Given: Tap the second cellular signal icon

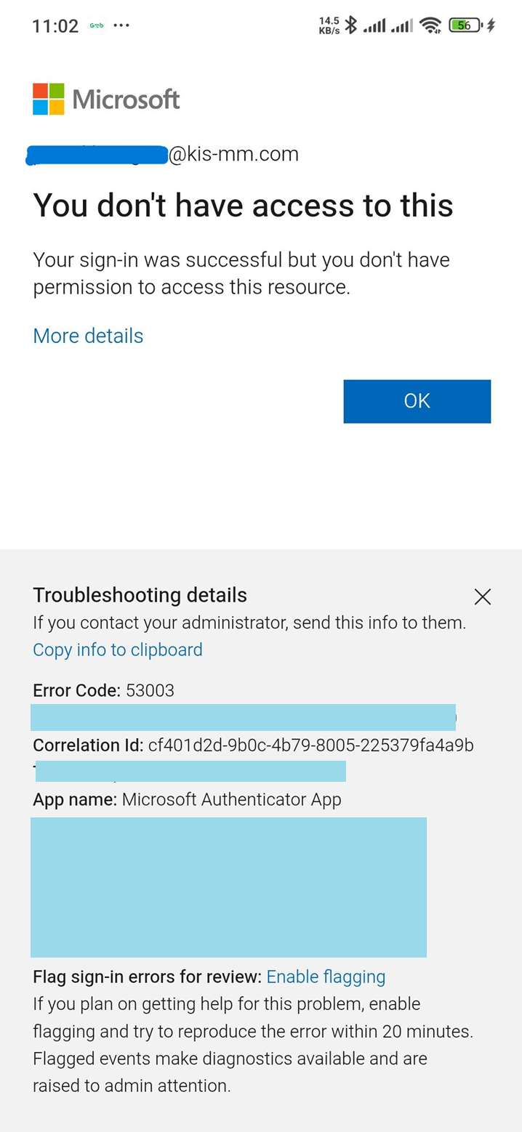Looking at the screenshot, I should pos(402,26).
